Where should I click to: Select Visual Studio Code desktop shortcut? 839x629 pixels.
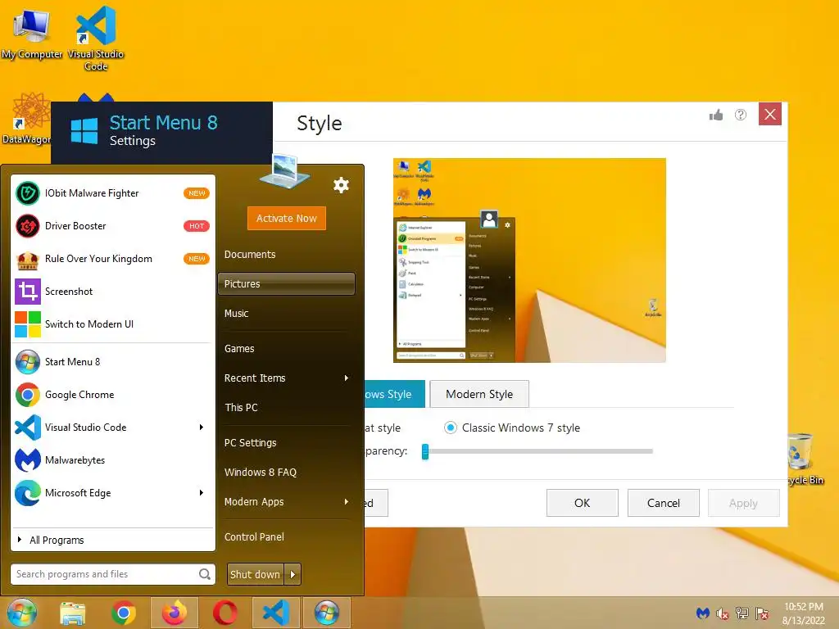(x=96, y=38)
